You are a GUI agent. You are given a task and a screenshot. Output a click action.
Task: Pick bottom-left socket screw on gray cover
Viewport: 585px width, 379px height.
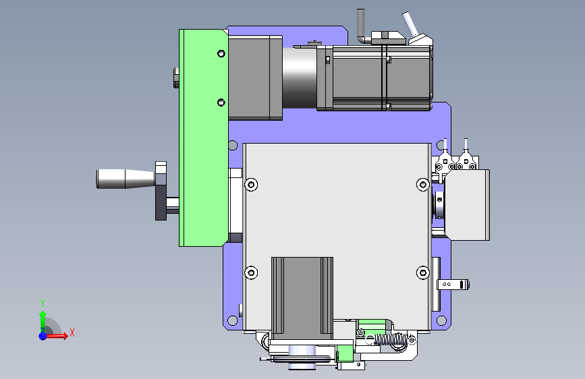coord(251,272)
